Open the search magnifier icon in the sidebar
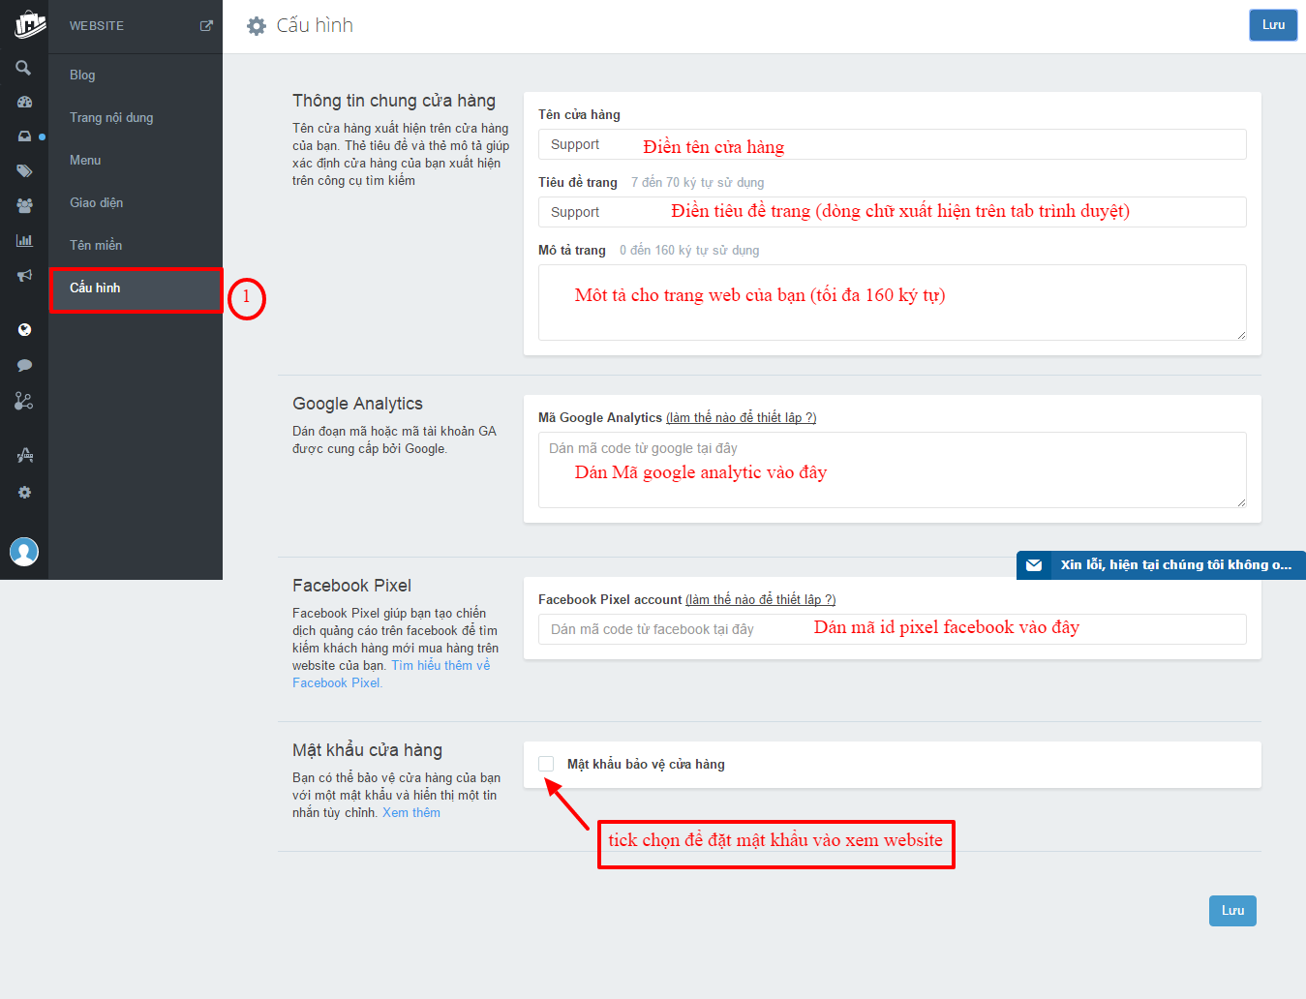This screenshot has width=1306, height=999. click(23, 68)
